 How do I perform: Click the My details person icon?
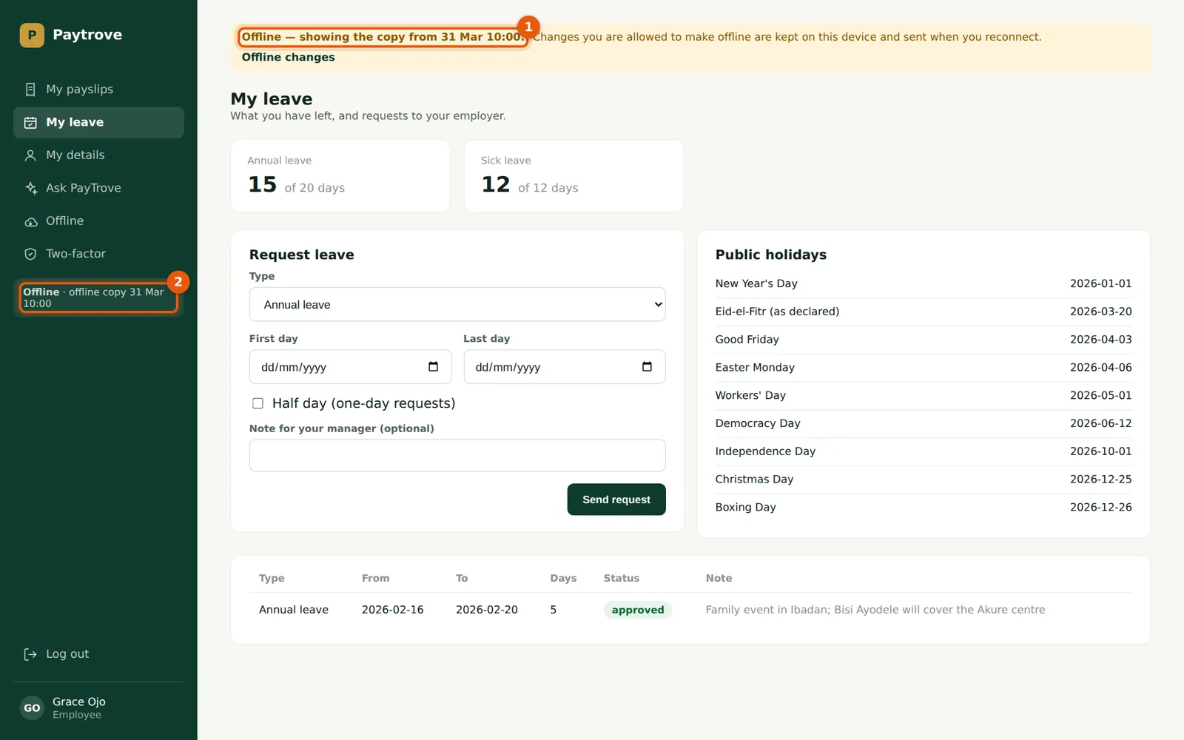[30, 155]
